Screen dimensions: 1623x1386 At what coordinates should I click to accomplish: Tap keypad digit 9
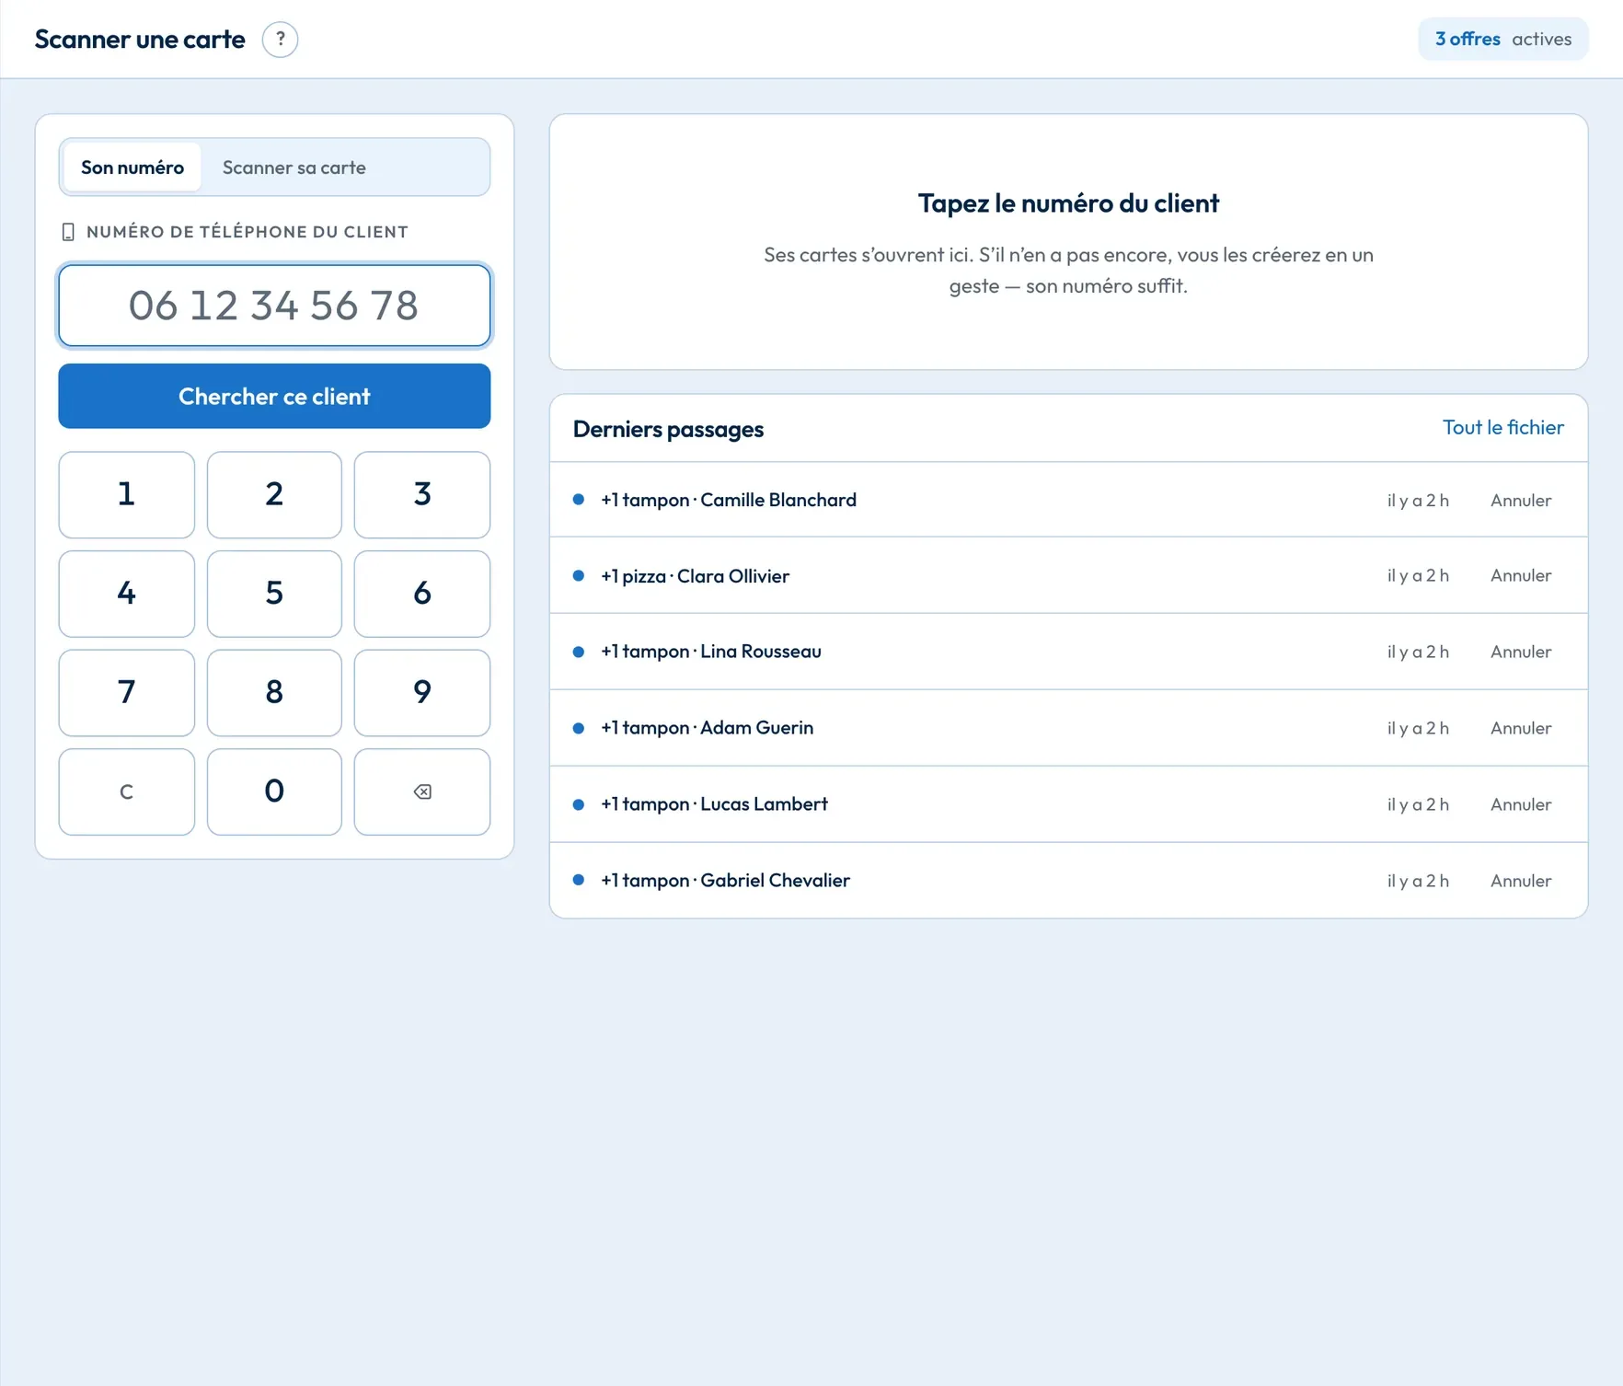(x=422, y=692)
